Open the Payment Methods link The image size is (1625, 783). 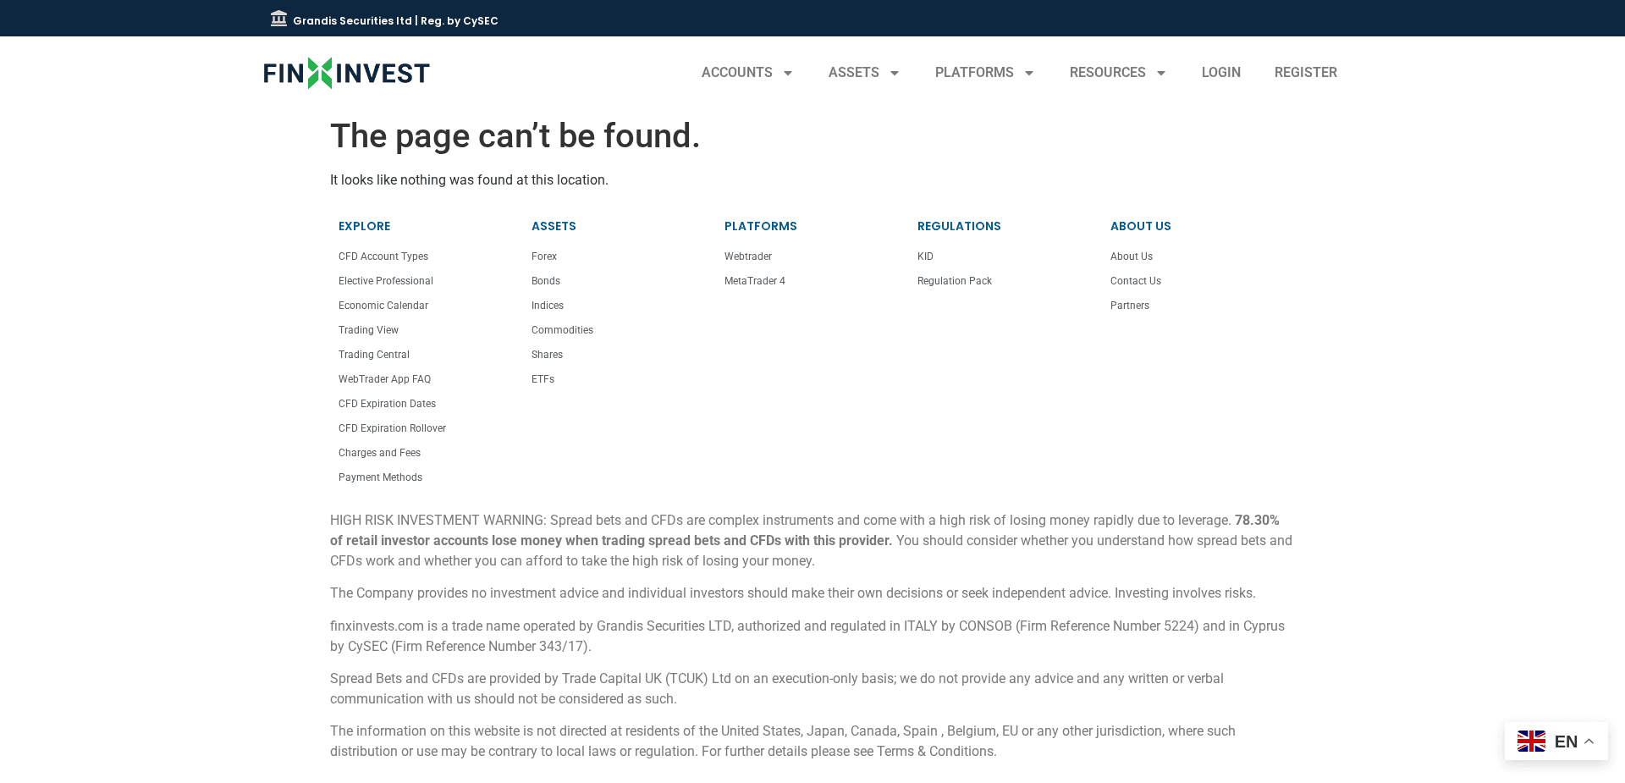380,477
